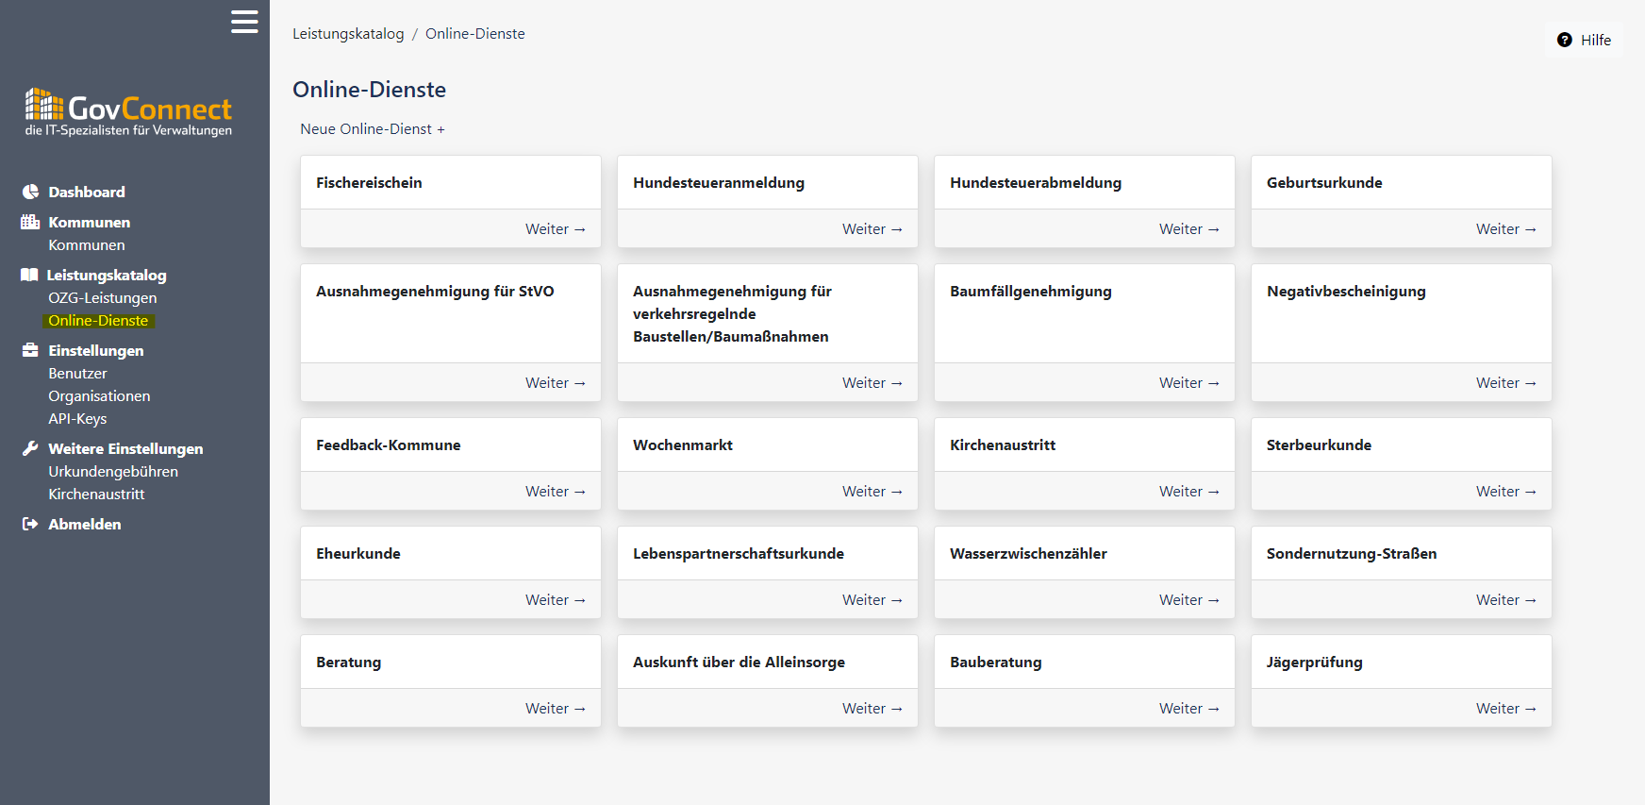Click Weiter on Sondernutzung-Straßen card
This screenshot has height=805, width=1645.
(1506, 599)
